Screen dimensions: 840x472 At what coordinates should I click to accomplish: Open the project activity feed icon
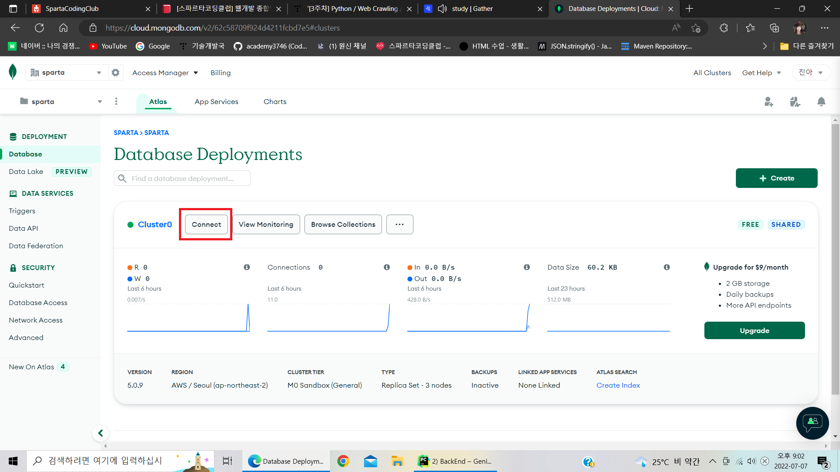coord(795,102)
